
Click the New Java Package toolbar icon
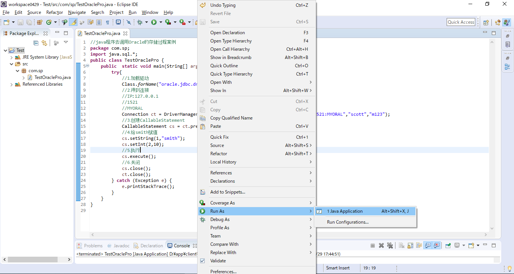coord(40,22)
